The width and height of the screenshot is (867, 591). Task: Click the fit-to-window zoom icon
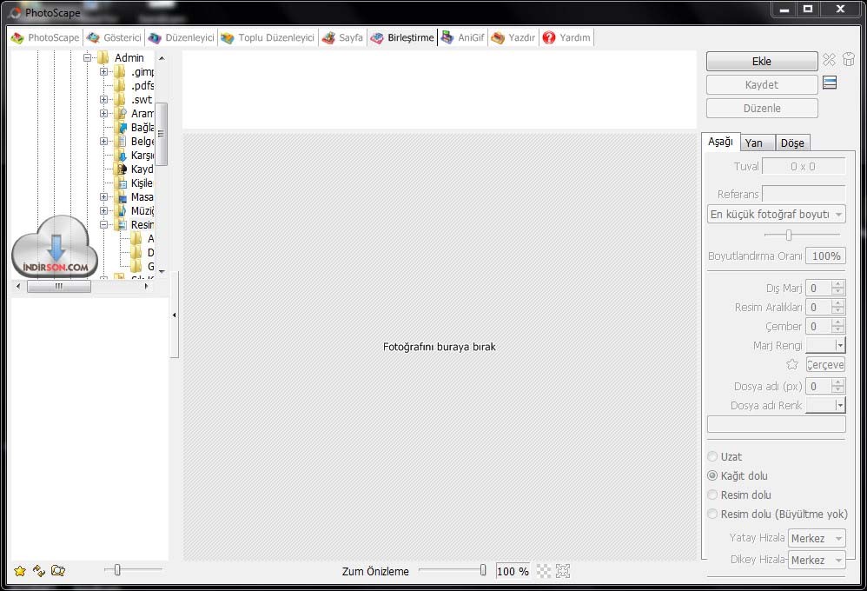(563, 571)
